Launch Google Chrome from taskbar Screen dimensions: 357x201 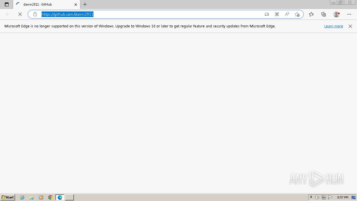tap(50, 197)
